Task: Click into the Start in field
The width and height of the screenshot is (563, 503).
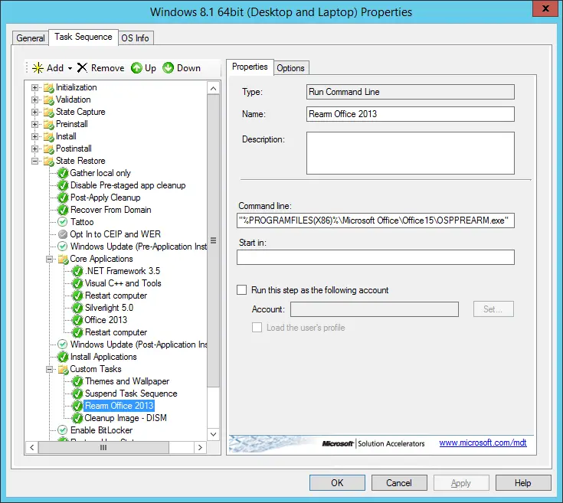Action: point(375,257)
